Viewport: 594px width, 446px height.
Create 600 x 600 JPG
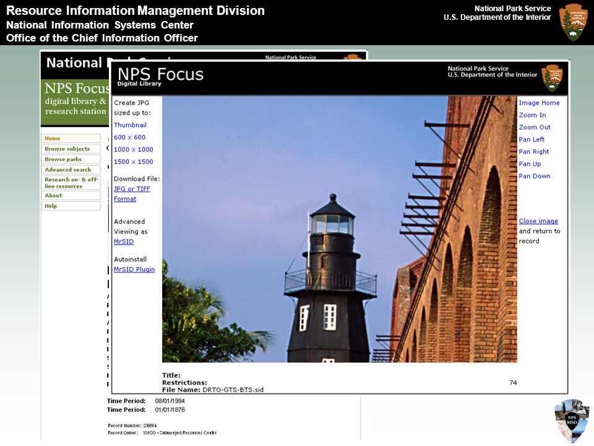(x=129, y=138)
